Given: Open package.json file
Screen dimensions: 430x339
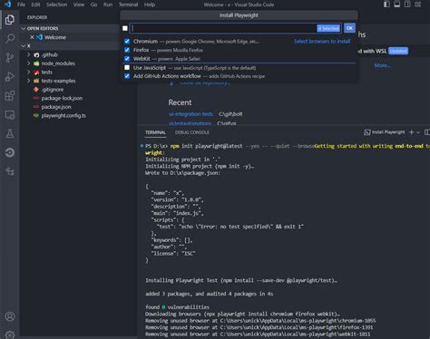Looking at the screenshot, I should (x=56, y=107).
